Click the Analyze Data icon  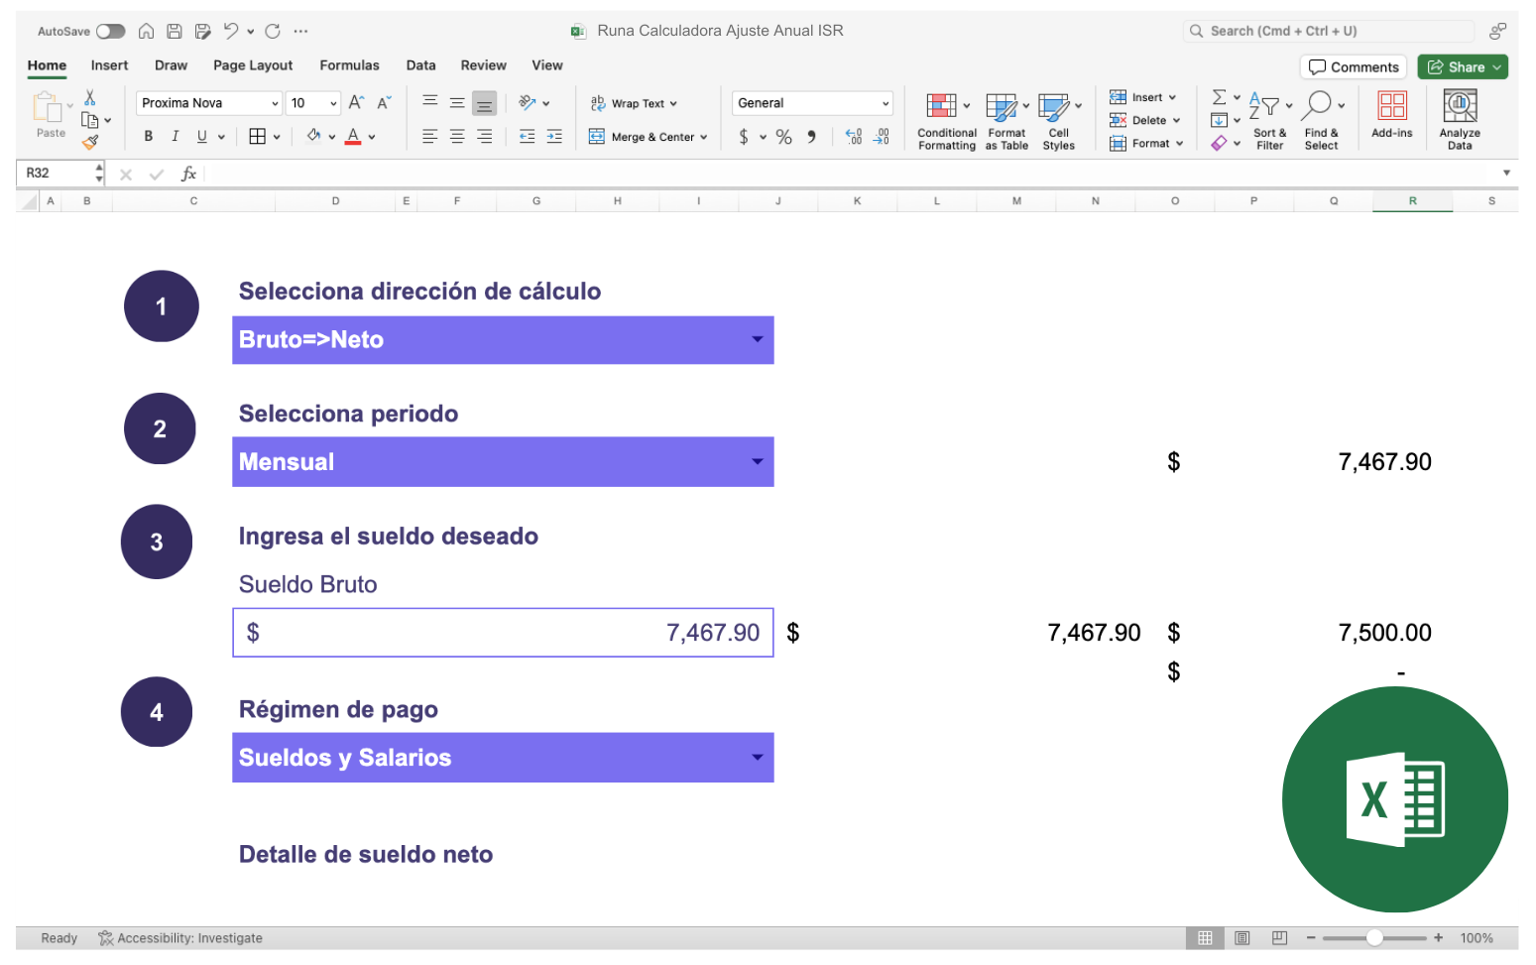[1460, 120]
